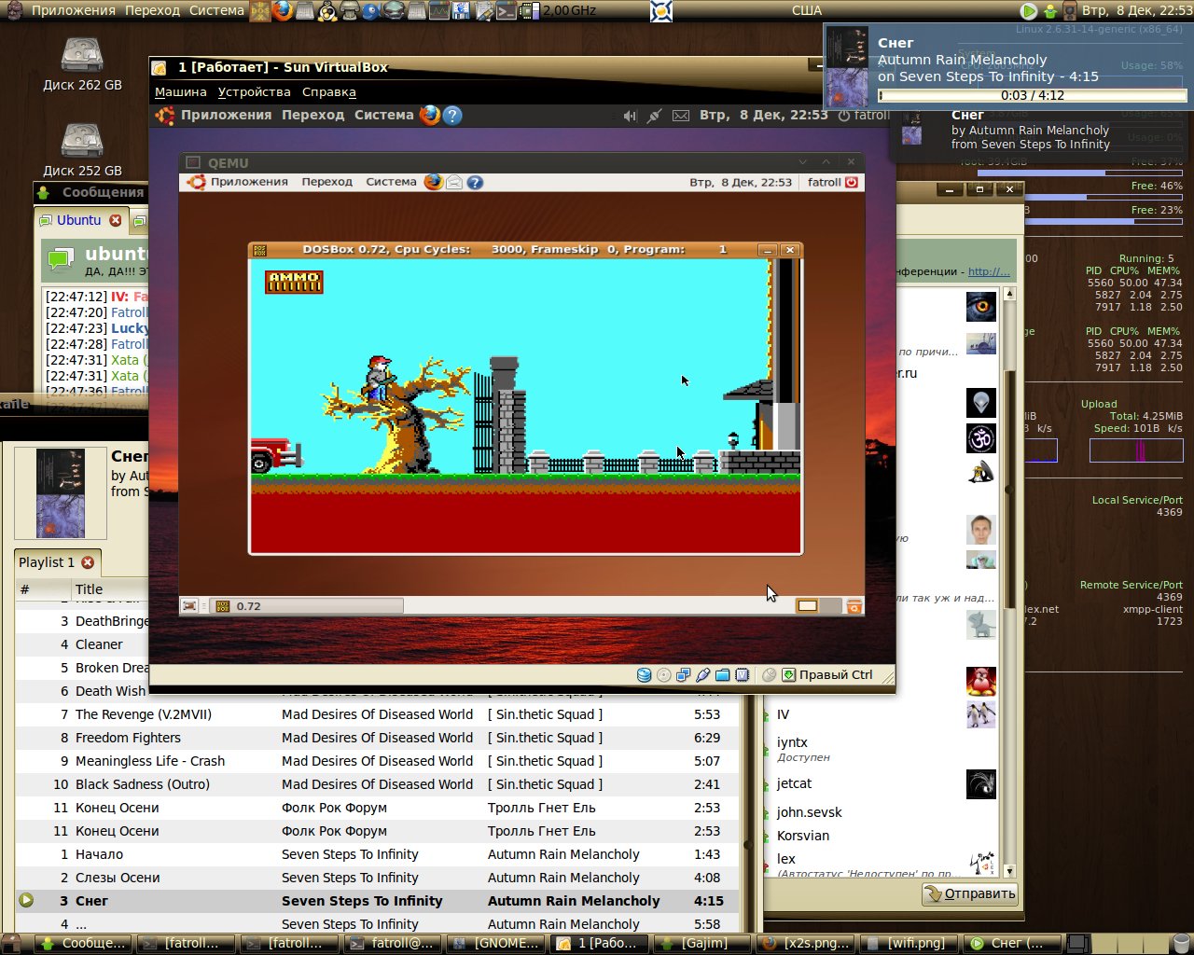Viewport: 1194px width, 955px height.
Task: Open host trash icon in bottom panel
Action: click(x=1182, y=943)
